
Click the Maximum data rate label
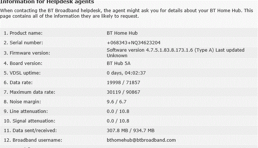click(x=29, y=92)
